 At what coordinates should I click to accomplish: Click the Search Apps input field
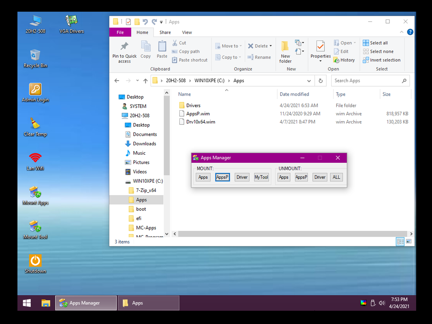pyautogui.click(x=370, y=81)
